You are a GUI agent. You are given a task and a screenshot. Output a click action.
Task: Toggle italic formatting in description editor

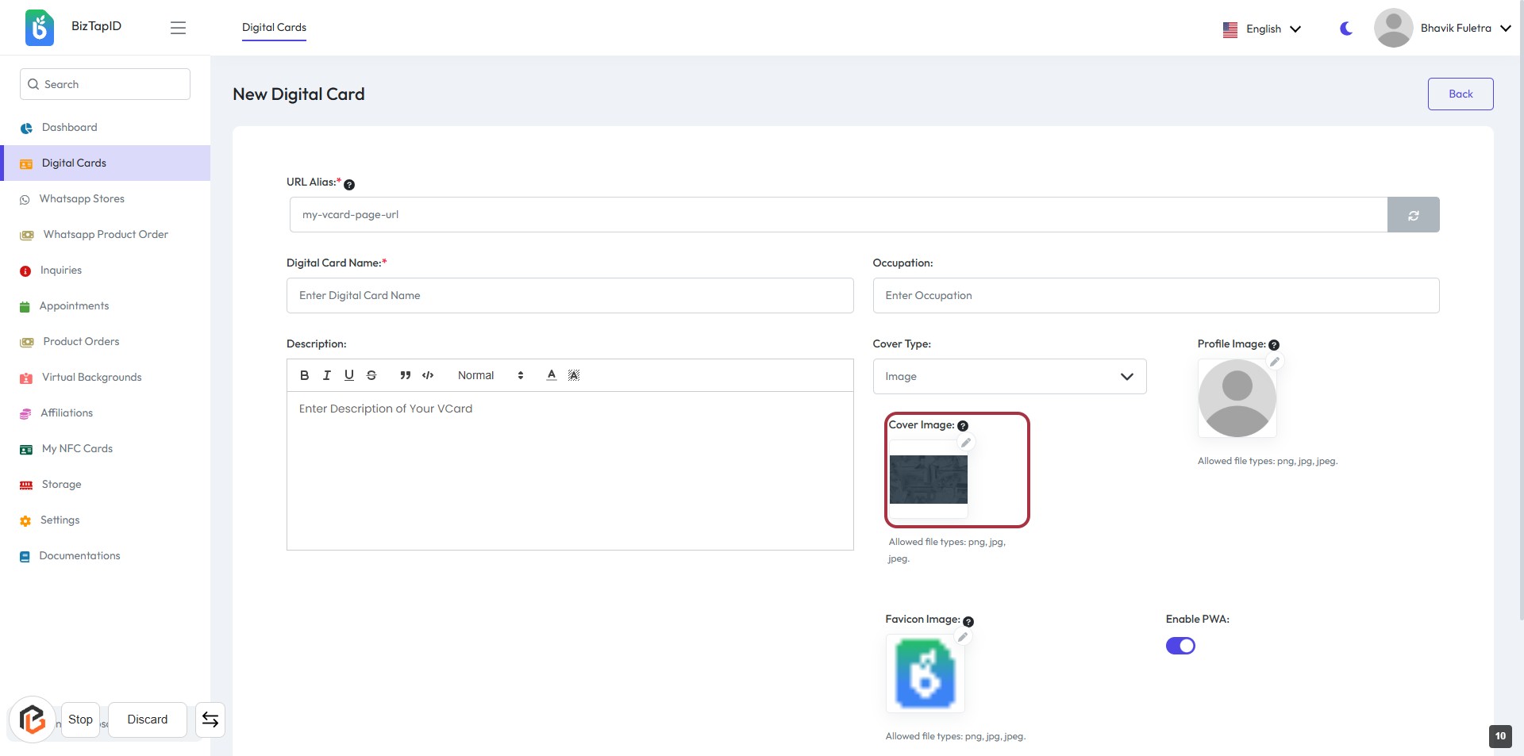point(326,375)
